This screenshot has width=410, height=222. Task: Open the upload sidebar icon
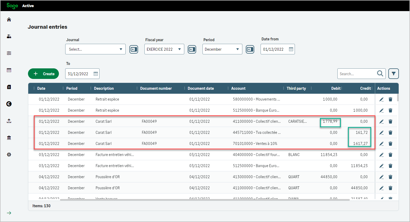(x=9, y=121)
